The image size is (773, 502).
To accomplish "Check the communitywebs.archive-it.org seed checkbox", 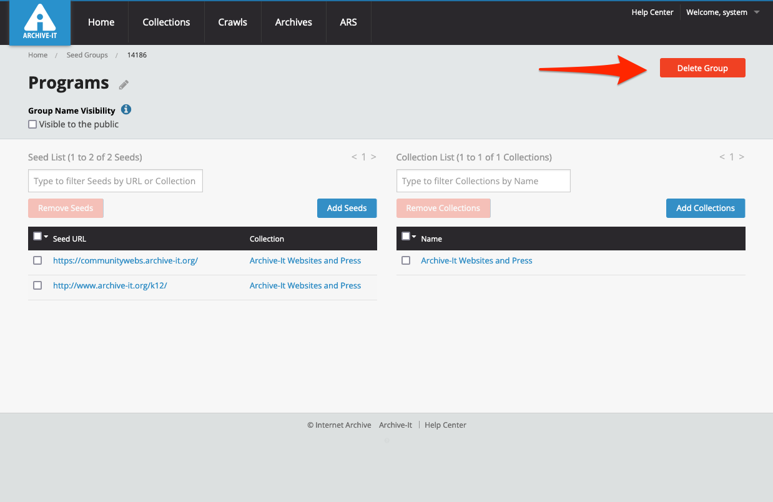I will 37,260.
